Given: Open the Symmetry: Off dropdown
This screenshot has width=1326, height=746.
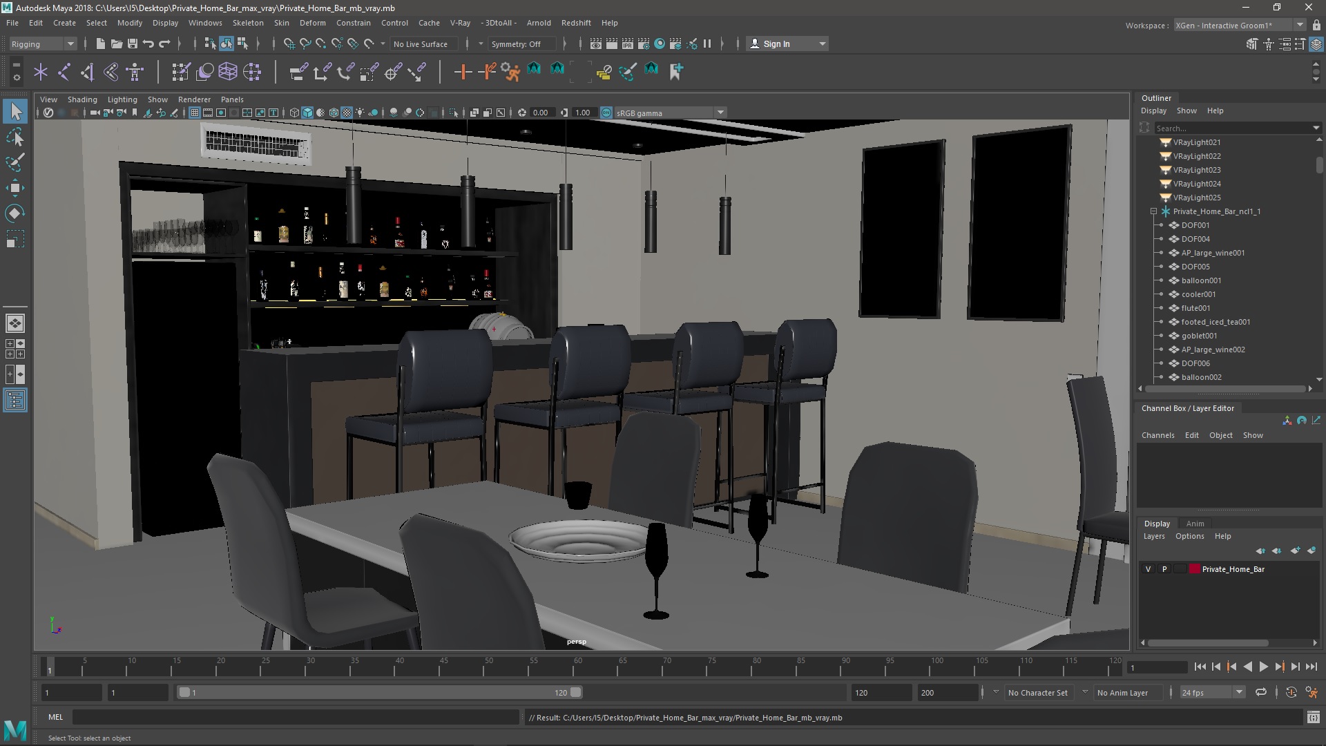Looking at the screenshot, I should pos(522,44).
